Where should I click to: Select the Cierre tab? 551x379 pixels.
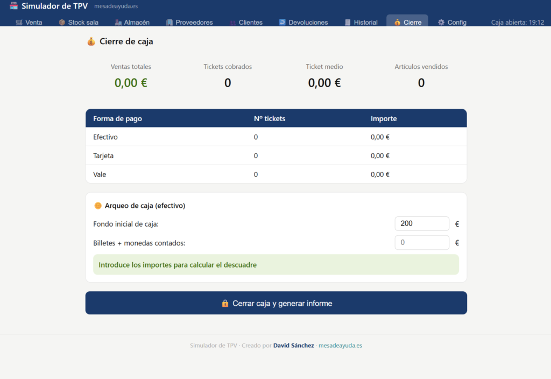pos(407,21)
